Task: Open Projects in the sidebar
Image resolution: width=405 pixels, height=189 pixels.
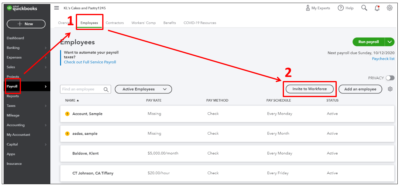Action: pos(13,77)
